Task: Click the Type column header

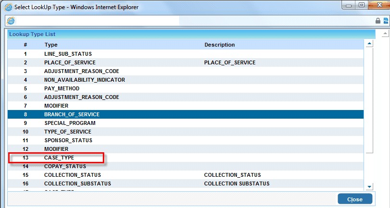Action: click(x=50, y=45)
